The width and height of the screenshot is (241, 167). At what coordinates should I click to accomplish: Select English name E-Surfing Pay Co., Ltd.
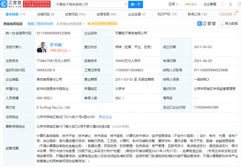54,107
